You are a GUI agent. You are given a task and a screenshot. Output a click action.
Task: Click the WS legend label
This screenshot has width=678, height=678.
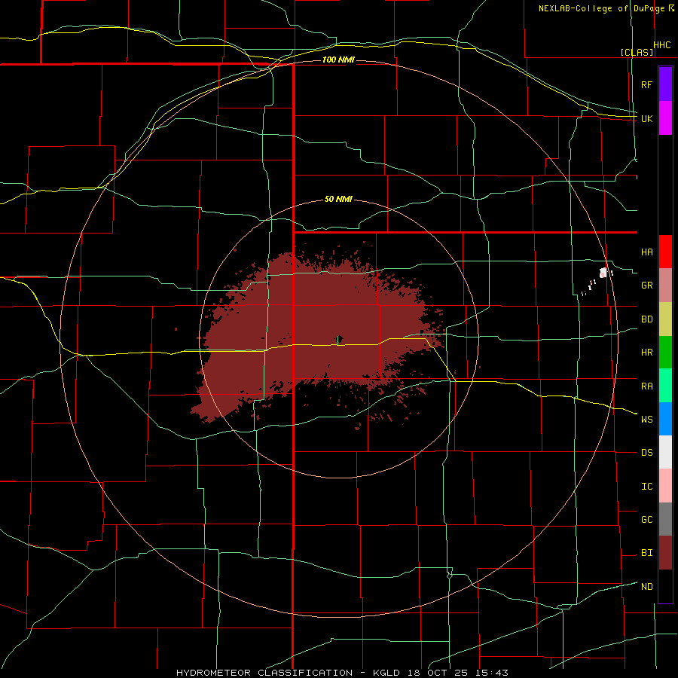click(x=646, y=419)
